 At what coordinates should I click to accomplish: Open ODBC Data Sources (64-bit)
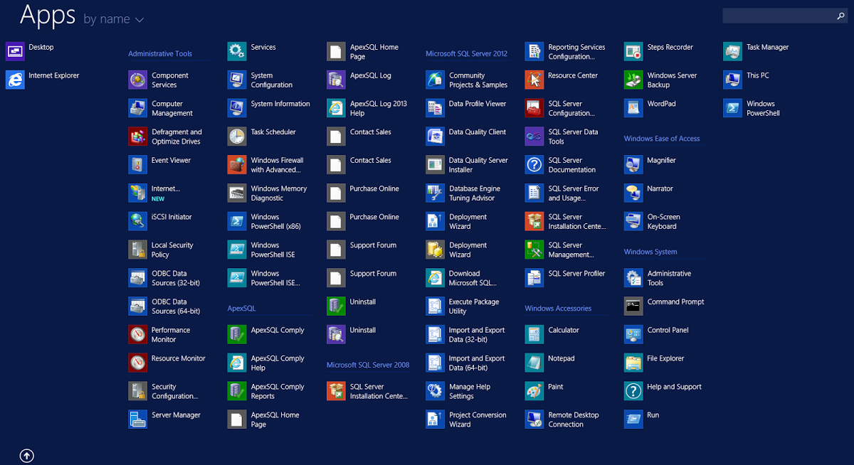pos(138,306)
